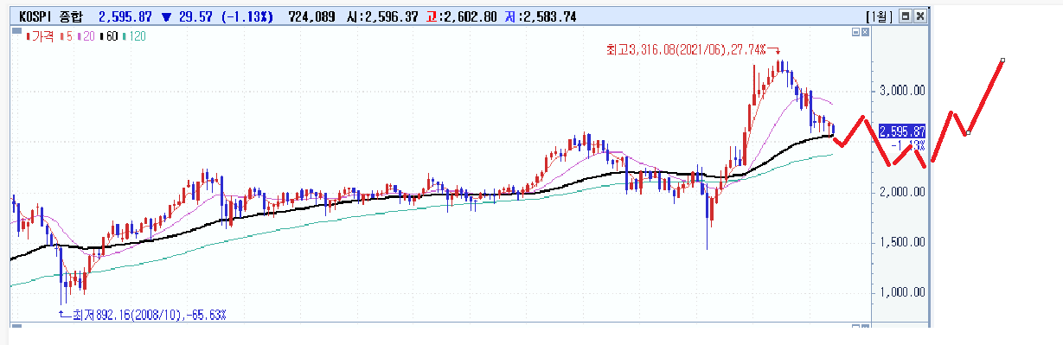Select the 120 moving average legend
Image resolution: width=1063 pixels, height=345 pixels.
(x=134, y=36)
